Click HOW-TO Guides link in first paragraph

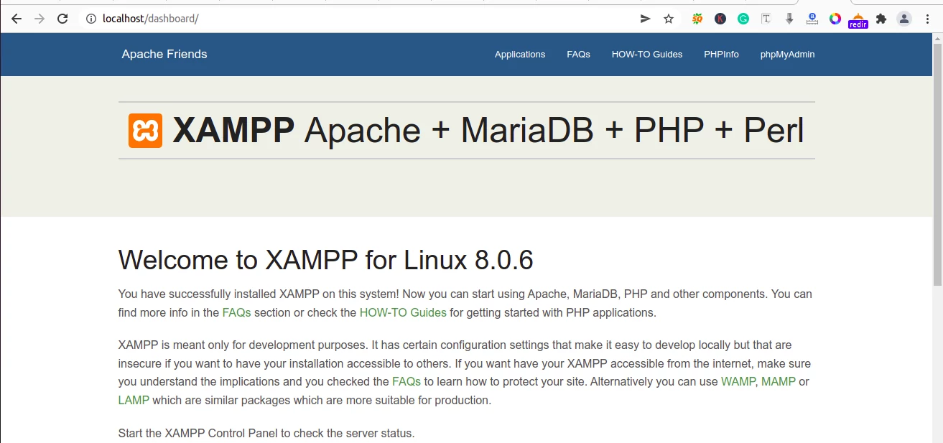[403, 312]
